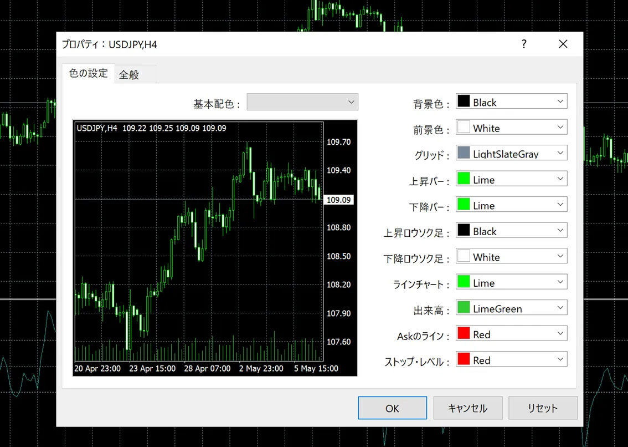Click the OK button
Viewport: 628px width, 447px height.
(x=392, y=408)
